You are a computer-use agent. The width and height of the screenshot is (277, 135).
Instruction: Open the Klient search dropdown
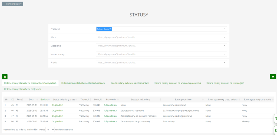click(x=161, y=37)
